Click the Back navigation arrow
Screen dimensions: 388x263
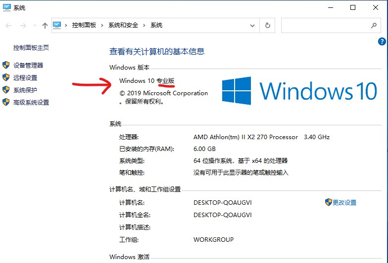click(8, 26)
